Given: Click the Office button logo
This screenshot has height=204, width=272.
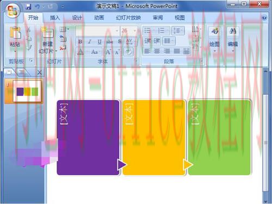Looking at the screenshot, I should pos(13,10).
